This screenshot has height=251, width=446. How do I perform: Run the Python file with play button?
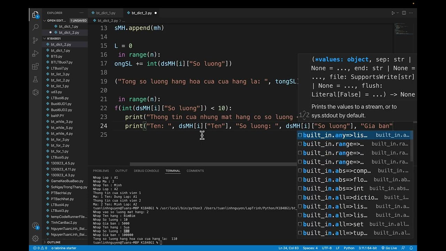[393, 13]
